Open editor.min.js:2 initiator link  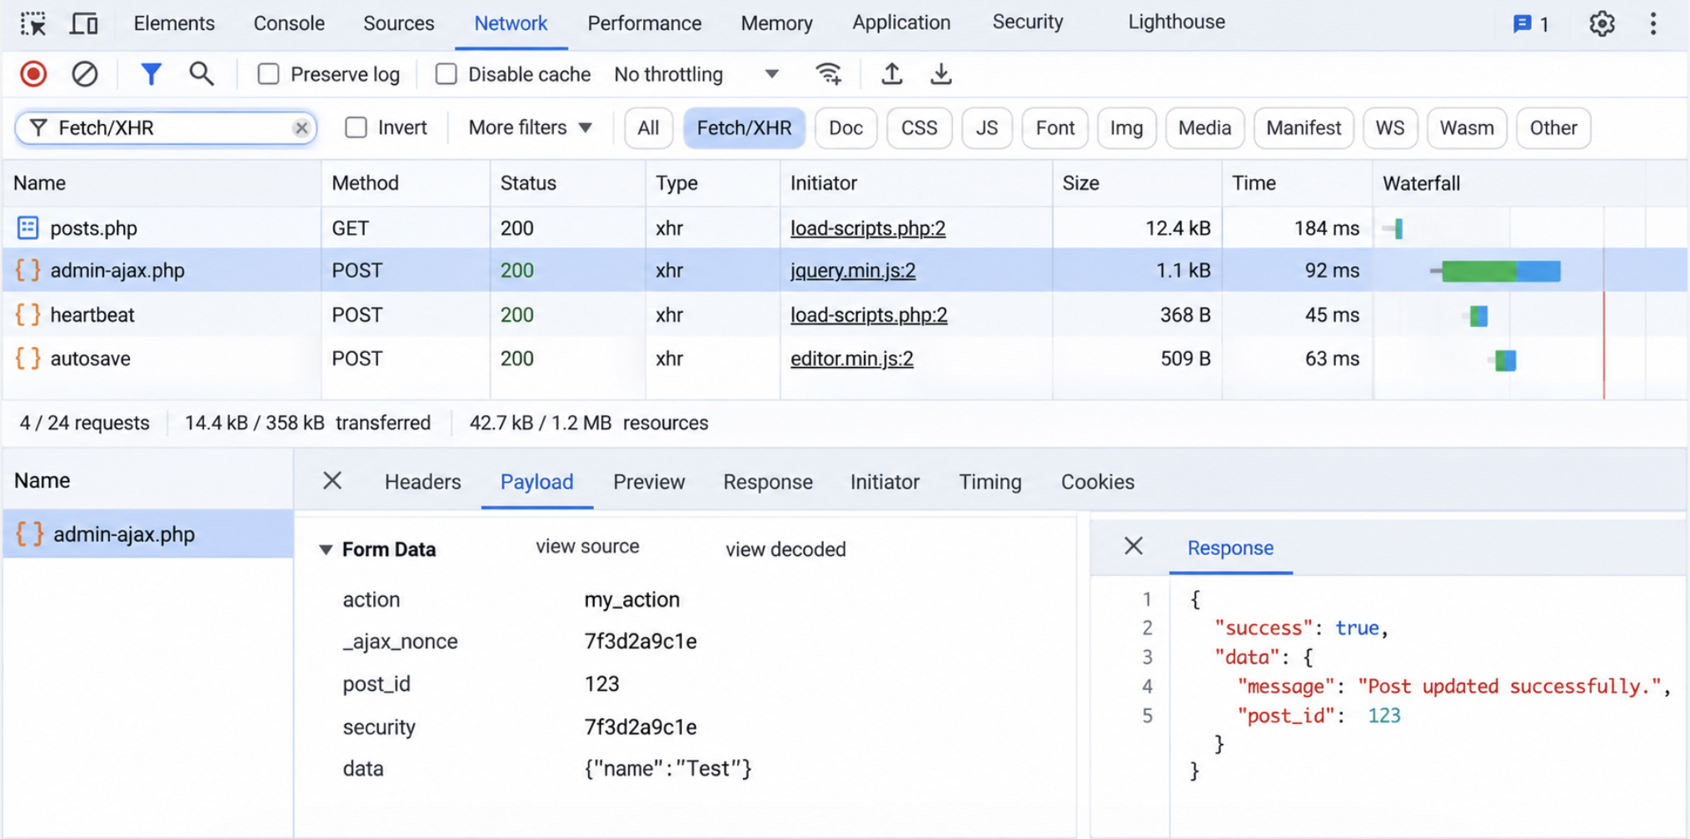pyautogui.click(x=851, y=359)
